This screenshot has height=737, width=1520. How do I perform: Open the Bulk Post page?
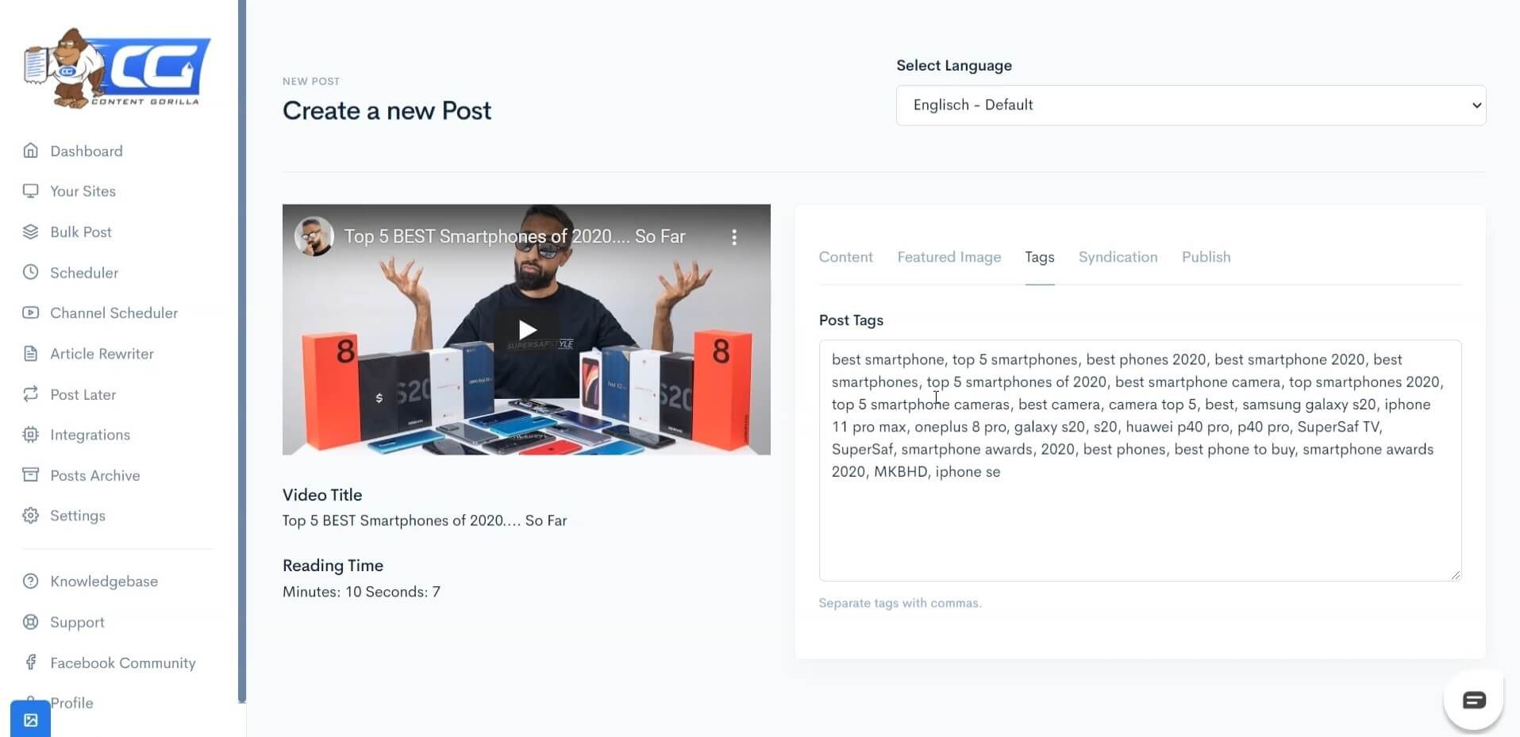click(81, 232)
